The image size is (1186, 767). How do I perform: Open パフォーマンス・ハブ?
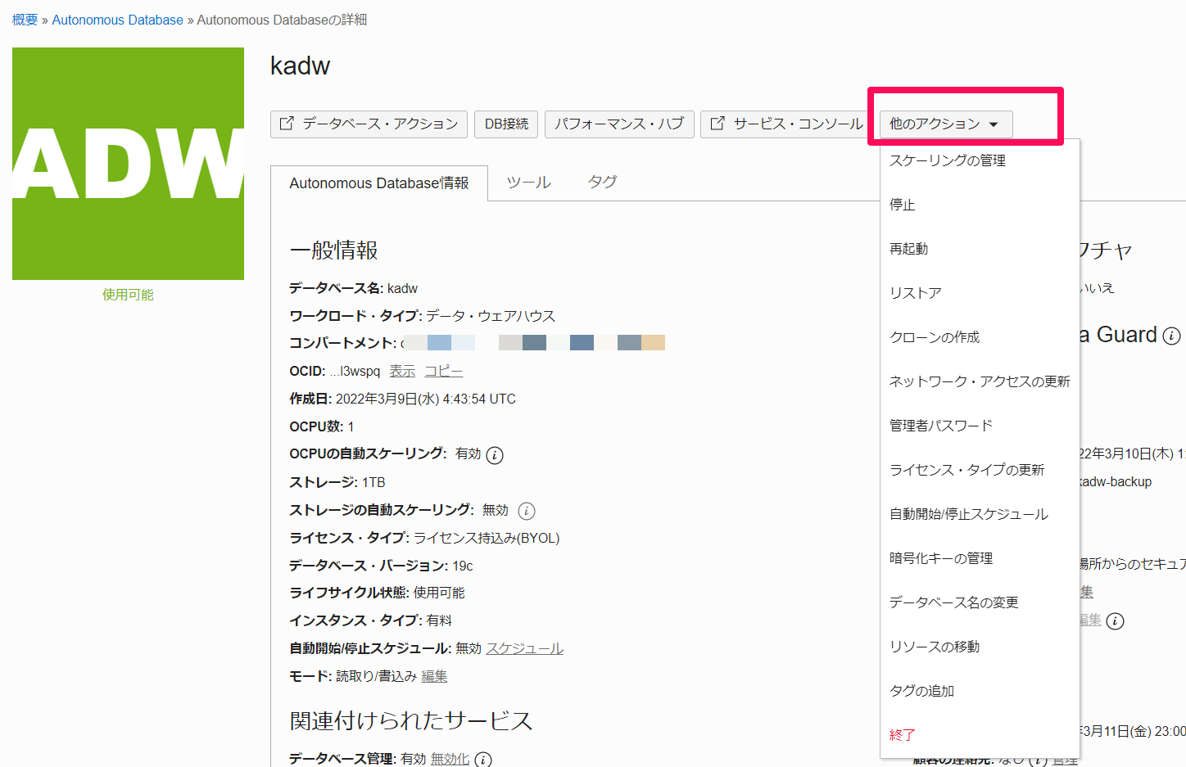(x=619, y=124)
